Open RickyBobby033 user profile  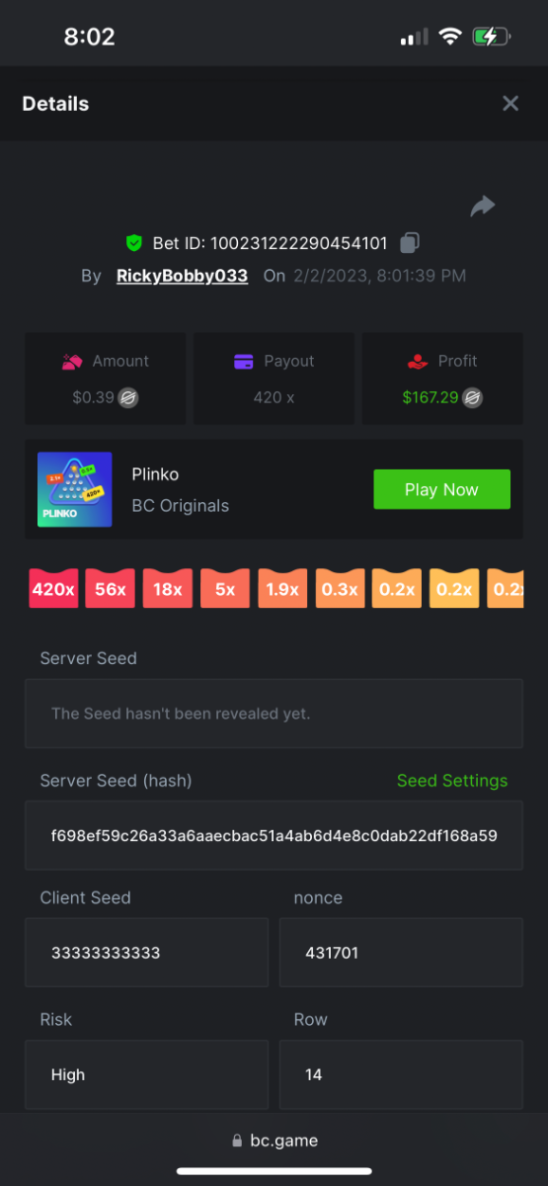pos(182,276)
